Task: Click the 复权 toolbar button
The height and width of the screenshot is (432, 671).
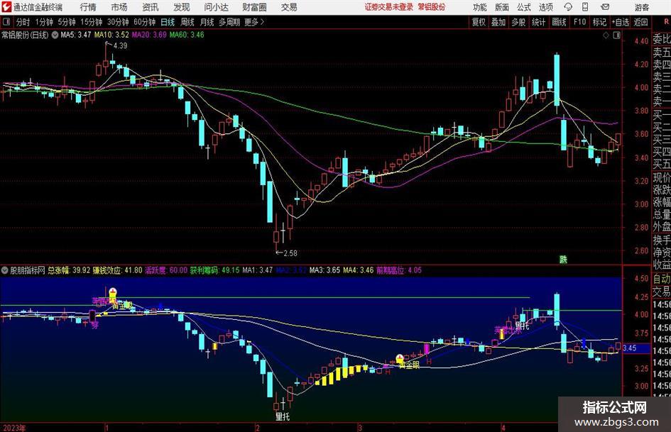Action: (x=479, y=22)
